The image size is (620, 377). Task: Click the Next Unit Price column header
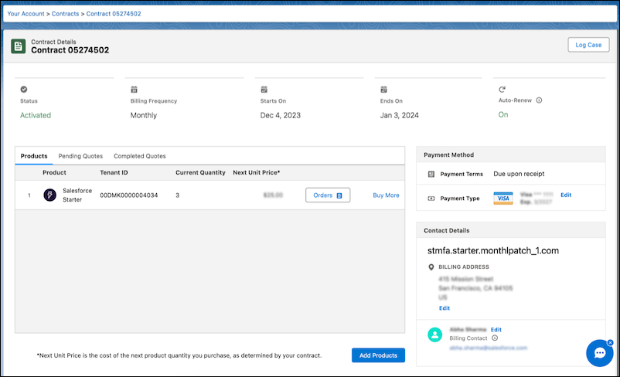coord(256,173)
